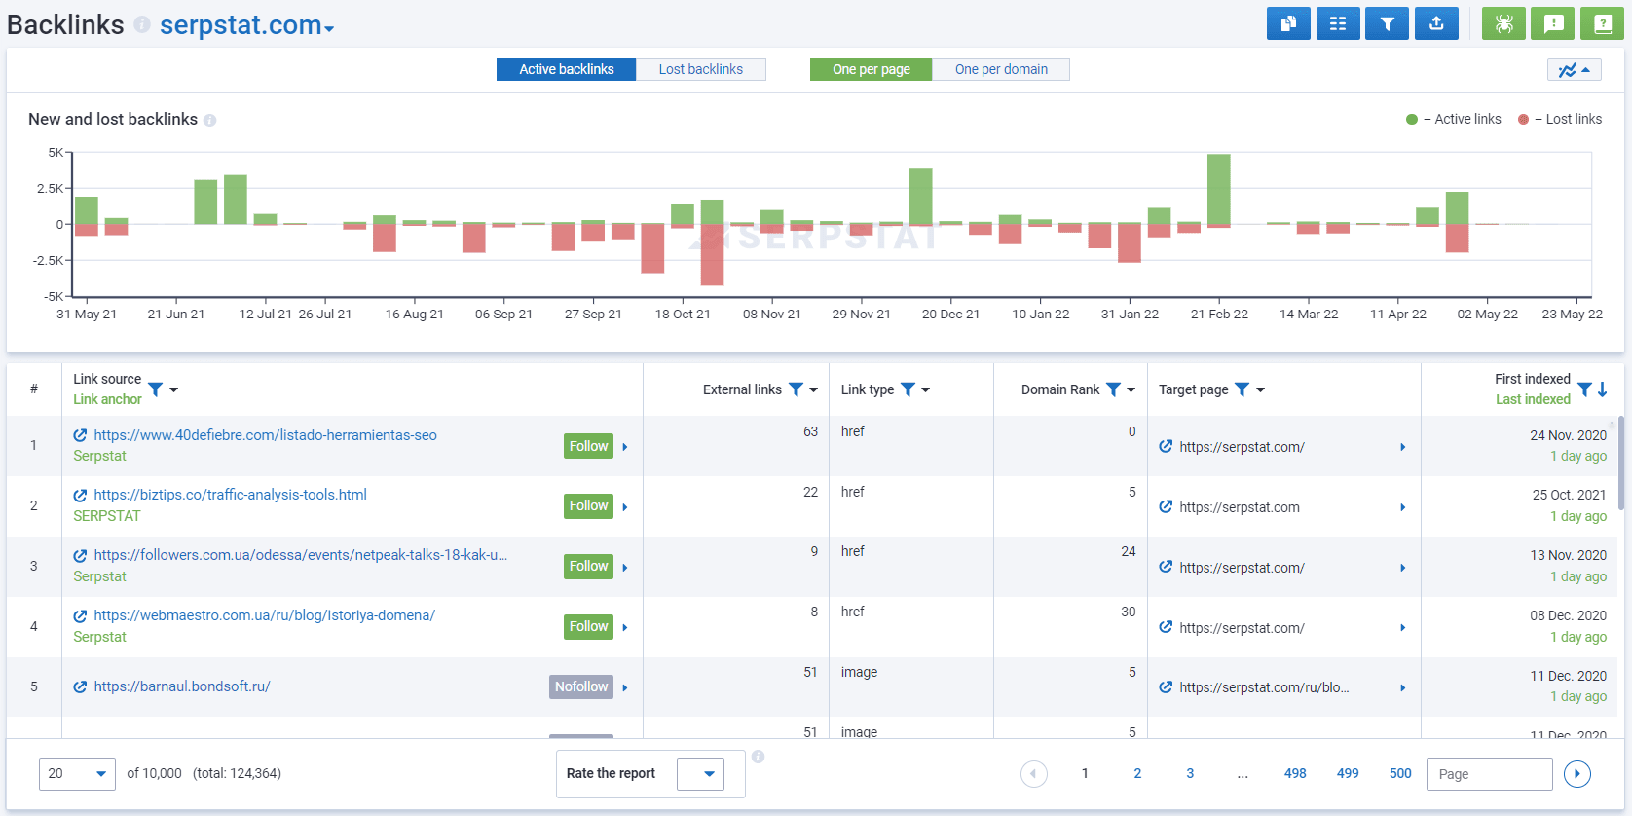This screenshot has width=1632, height=816.
Task: Click Target page filter funnel icon
Action: click(1242, 389)
